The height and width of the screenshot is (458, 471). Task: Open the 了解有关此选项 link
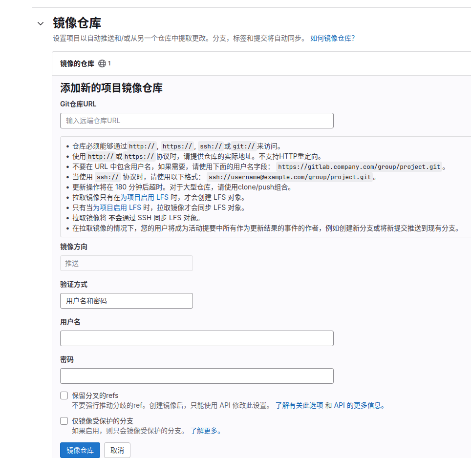pyautogui.click(x=299, y=405)
